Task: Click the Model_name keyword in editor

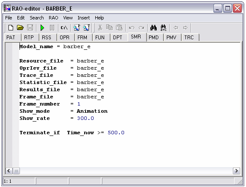Action: (36, 46)
